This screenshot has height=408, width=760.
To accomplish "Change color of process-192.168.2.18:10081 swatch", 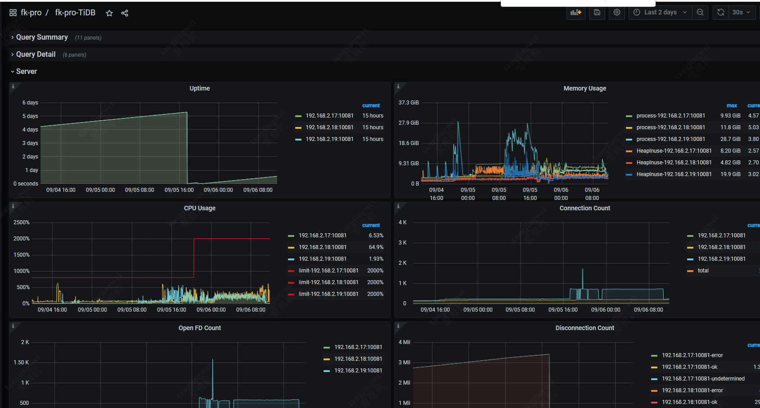I will 629,128.
